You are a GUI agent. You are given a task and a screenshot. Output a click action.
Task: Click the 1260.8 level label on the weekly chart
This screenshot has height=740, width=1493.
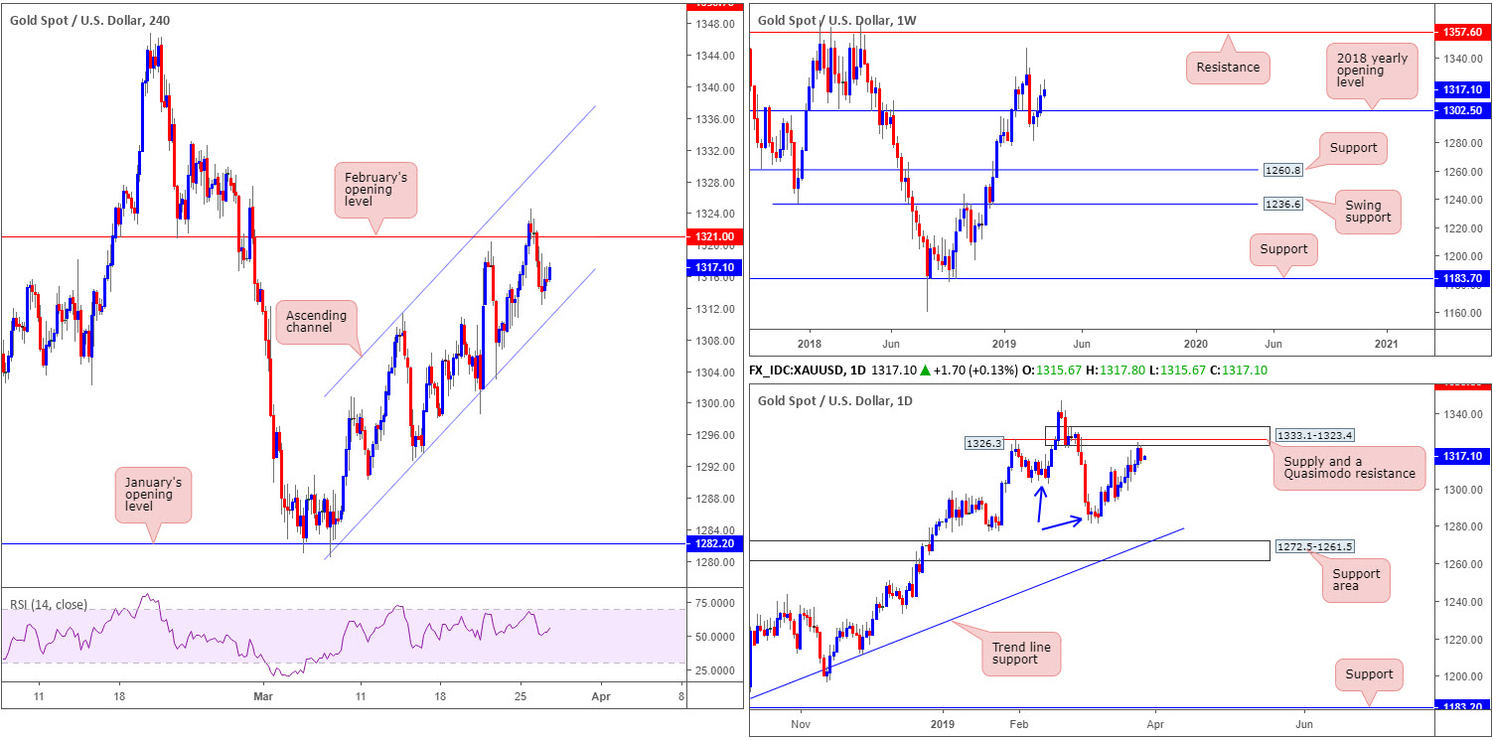click(x=1282, y=170)
